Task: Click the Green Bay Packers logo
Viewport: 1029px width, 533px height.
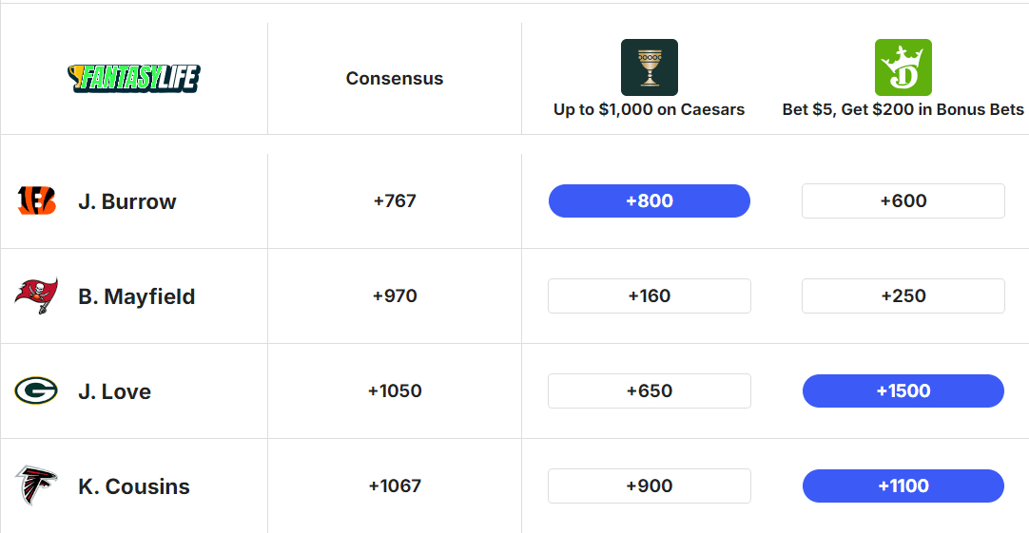Action: point(36,390)
